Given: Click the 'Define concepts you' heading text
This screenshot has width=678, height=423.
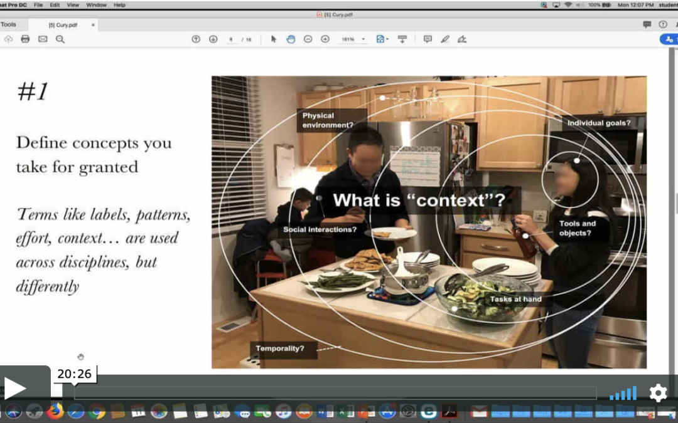Looking at the screenshot, I should (x=94, y=143).
